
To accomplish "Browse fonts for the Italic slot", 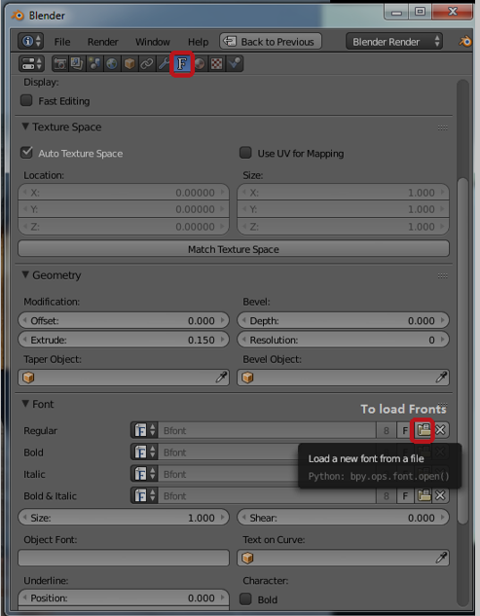I will pos(144,474).
